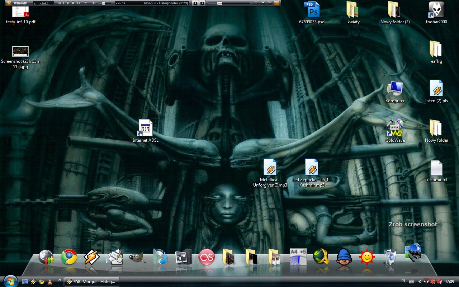Open the music CD dock icon
459x287 pixels.
(x=160, y=257)
